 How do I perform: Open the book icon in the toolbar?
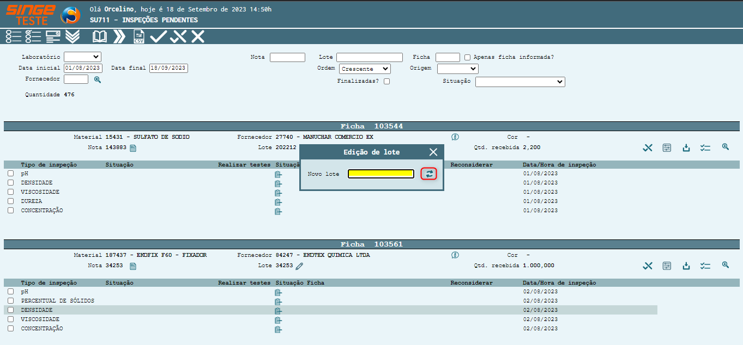click(x=100, y=36)
